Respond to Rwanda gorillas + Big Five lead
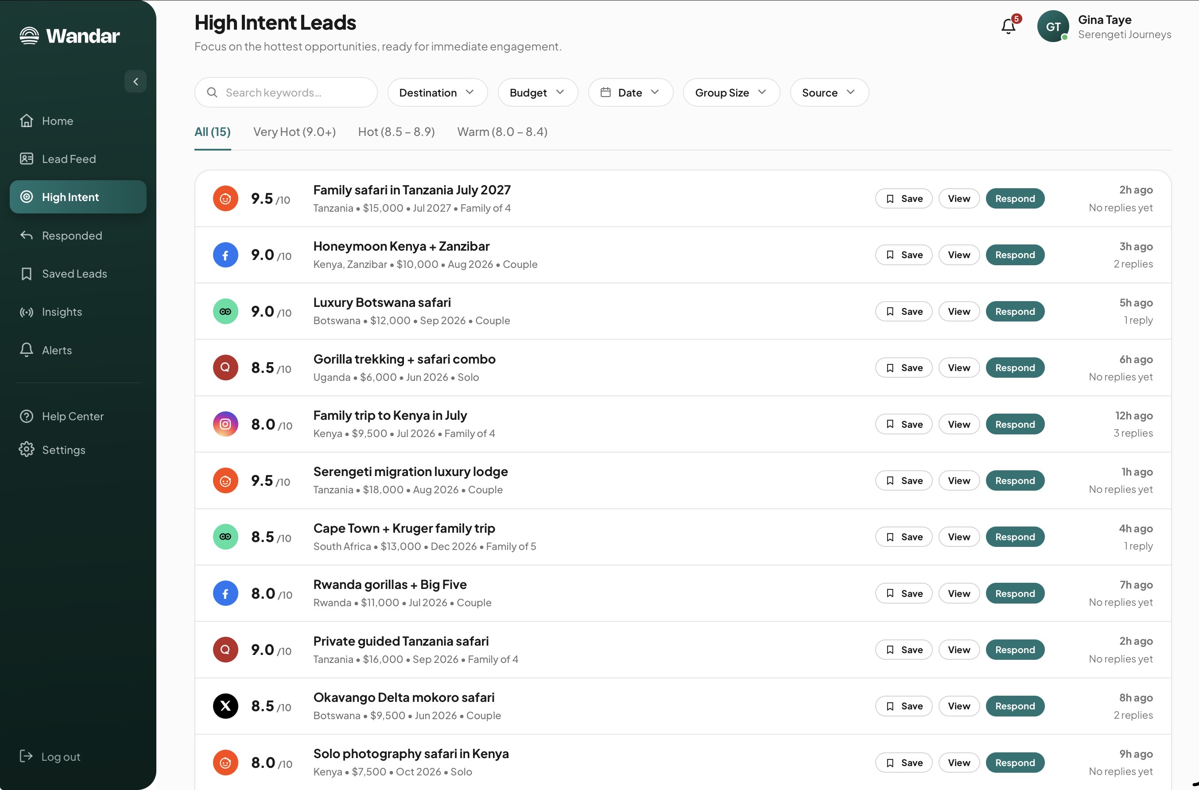Image resolution: width=1199 pixels, height=790 pixels. (x=1015, y=593)
